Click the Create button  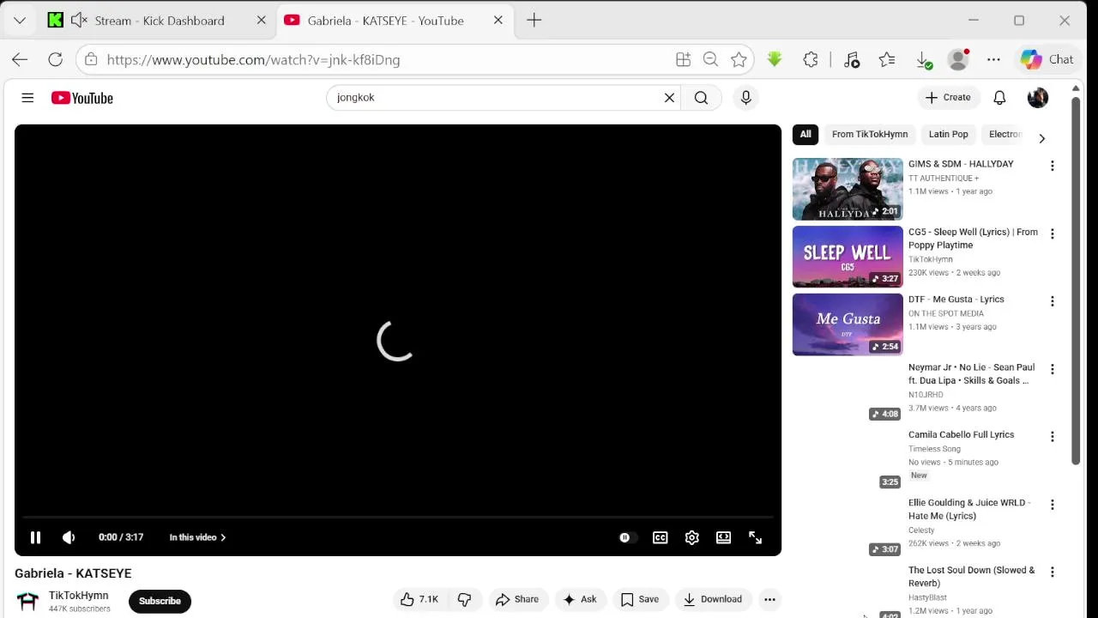(948, 98)
